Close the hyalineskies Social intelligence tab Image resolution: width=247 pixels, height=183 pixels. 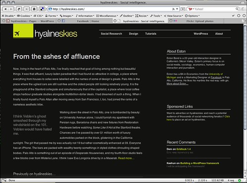click(x=115, y=21)
